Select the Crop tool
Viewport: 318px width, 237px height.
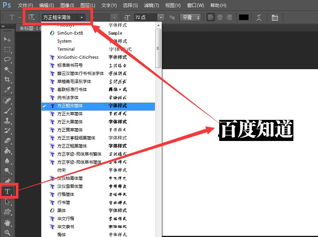click(8, 79)
